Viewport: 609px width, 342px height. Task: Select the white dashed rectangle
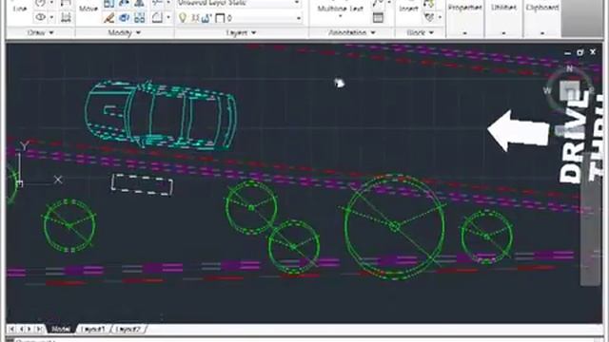pos(142,184)
